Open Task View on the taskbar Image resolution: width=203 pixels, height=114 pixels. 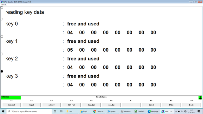61,111
